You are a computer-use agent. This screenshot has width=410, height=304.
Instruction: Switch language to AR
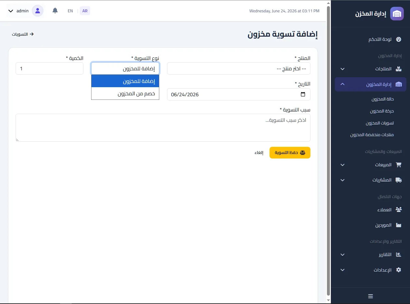click(85, 11)
